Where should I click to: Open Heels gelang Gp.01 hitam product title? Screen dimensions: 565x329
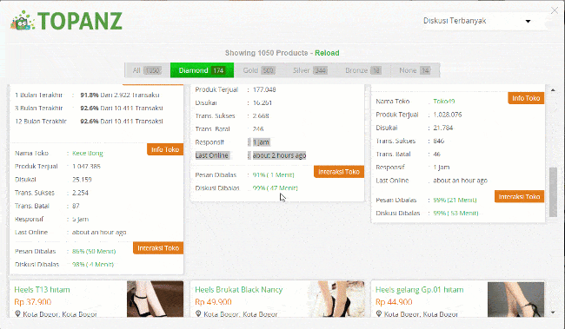pos(420,289)
